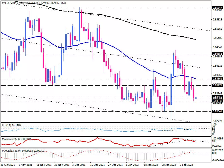
Task: Click the EURGBP Daily chart title
Action: 17,2
